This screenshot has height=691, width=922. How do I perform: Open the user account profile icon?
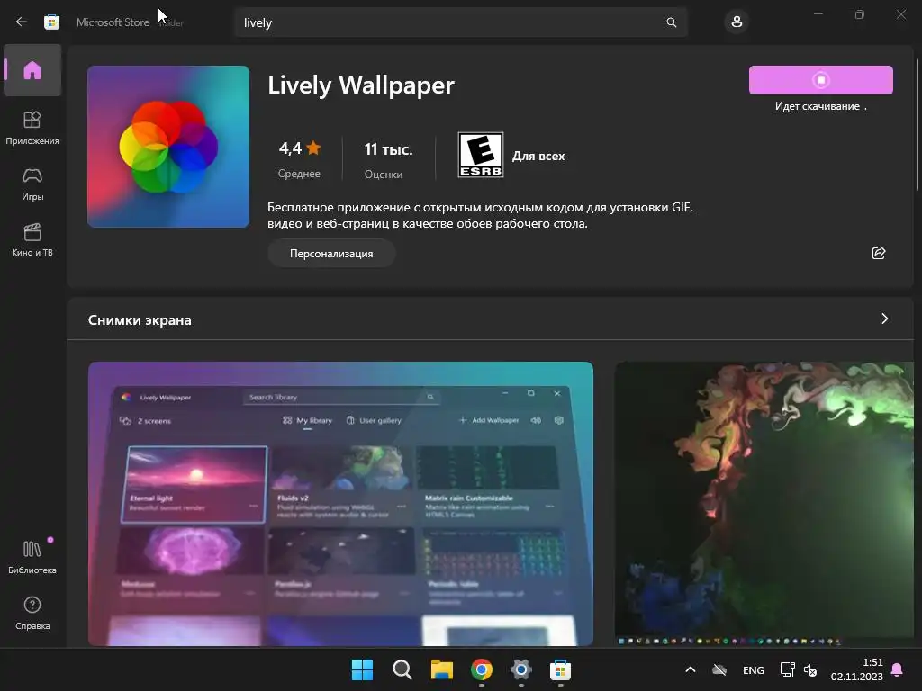(x=737, y=22)
